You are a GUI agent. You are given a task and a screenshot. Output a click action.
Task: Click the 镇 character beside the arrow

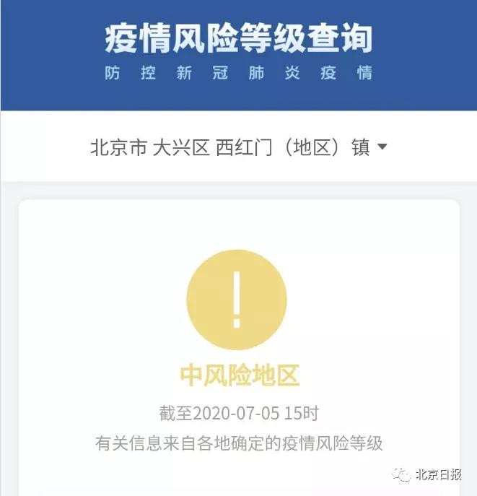tap(360, 147)
